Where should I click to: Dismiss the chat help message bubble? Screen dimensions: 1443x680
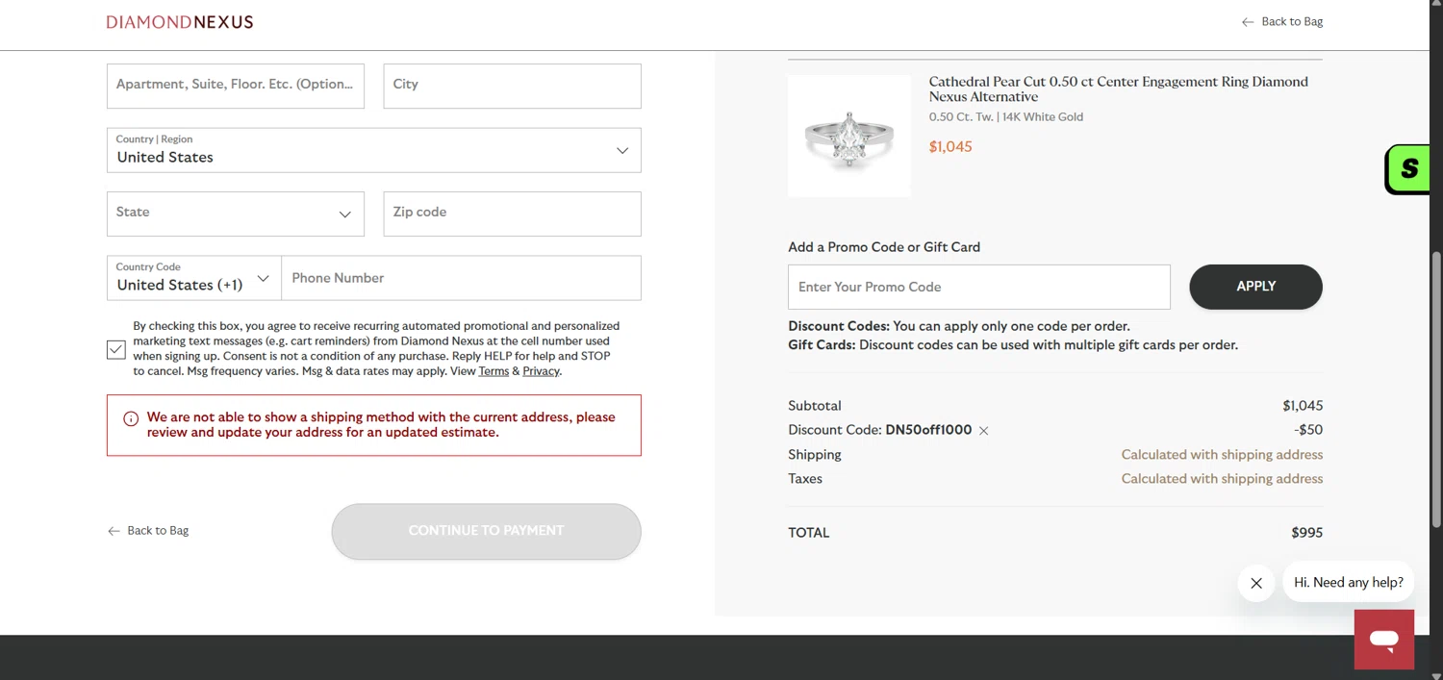1255,583
